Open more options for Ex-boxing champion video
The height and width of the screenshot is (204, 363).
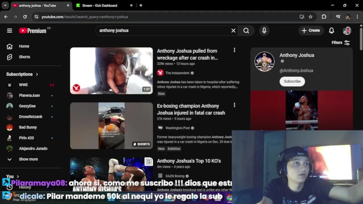[x=234, y=105]
